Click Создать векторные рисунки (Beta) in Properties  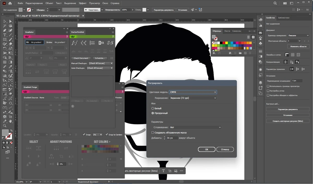(288, 121)
